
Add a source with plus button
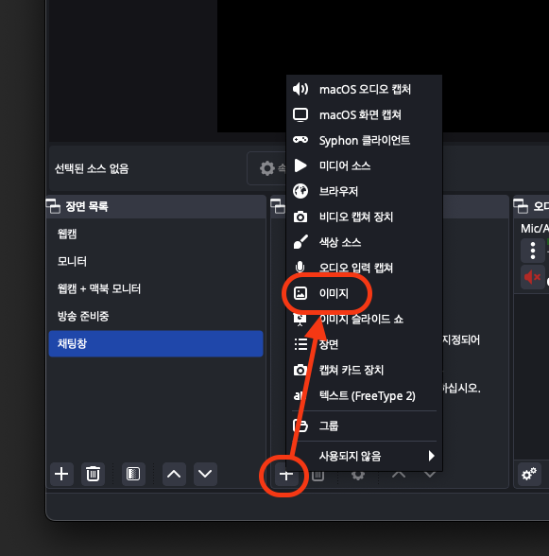[286, 475]
